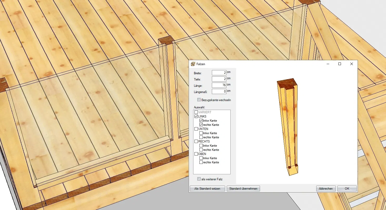Enable linke Kante under UNTEN
386x210 pixels.
201,133
